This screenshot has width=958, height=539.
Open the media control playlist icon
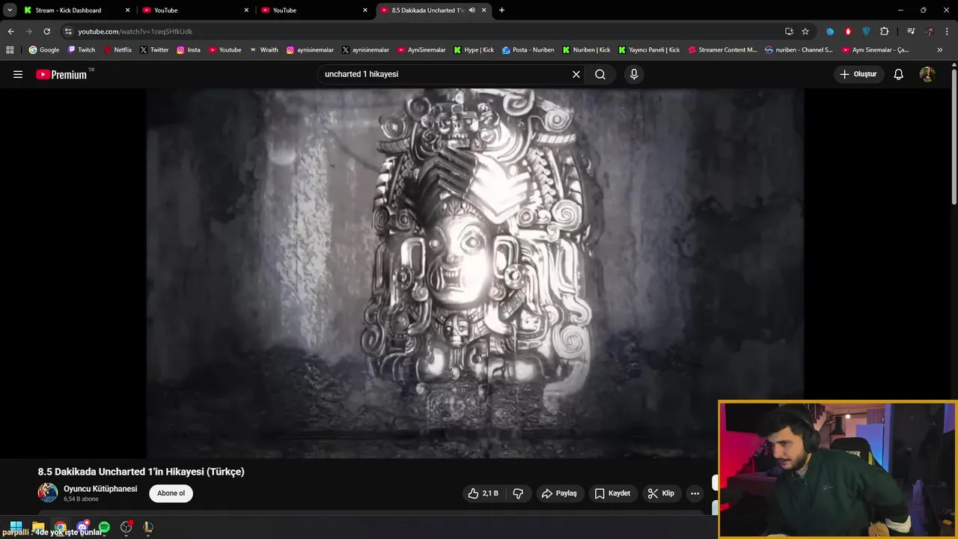click(911, 31)
